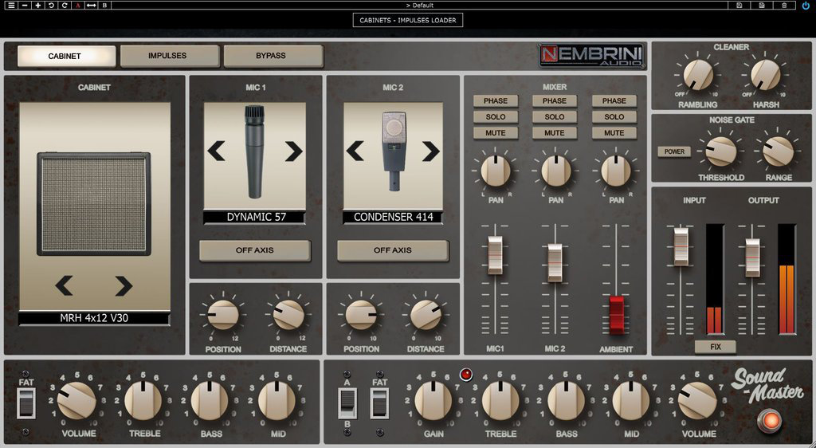Select preset slot B in top toolbar

(104, 6)
